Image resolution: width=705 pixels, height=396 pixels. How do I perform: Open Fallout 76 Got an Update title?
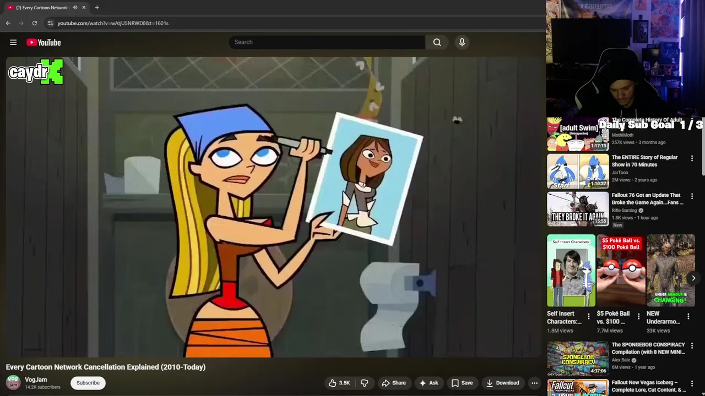pos(648,199)
